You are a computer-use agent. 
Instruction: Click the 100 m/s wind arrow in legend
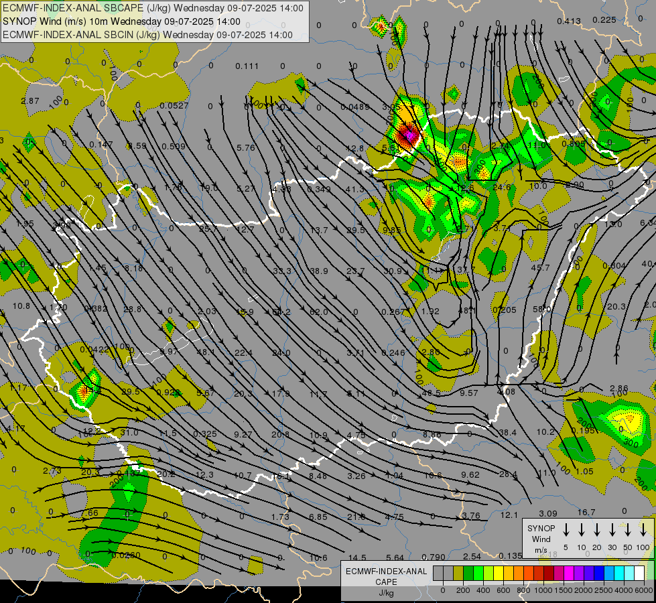coord(643,530)
